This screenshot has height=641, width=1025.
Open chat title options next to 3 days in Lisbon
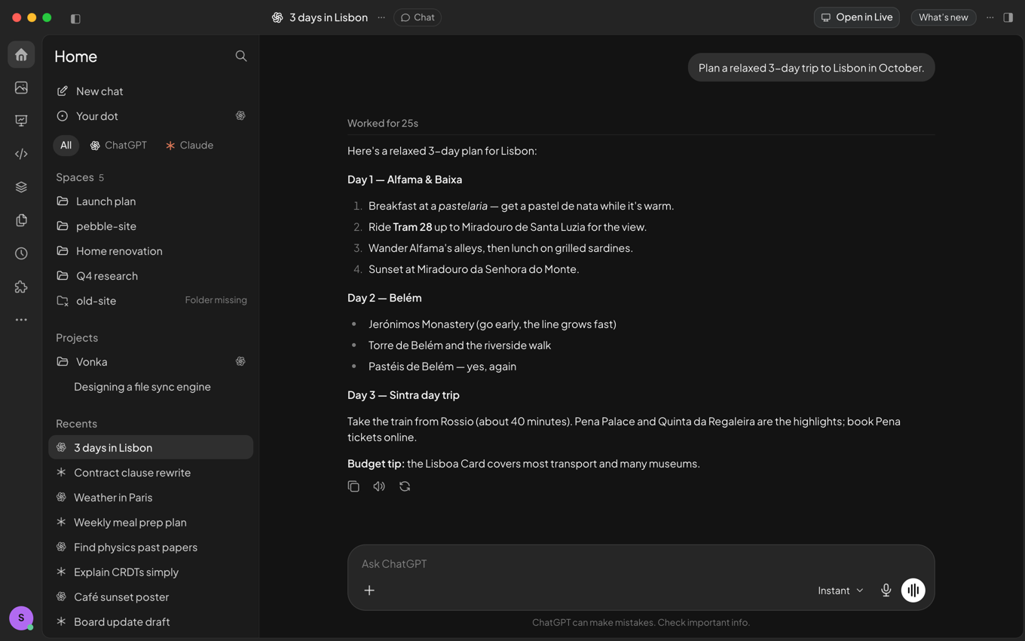tap(381, 17)
